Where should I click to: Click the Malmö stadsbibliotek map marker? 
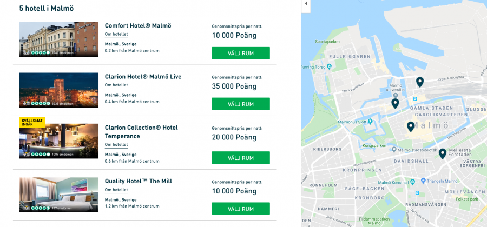coord(393,150)
